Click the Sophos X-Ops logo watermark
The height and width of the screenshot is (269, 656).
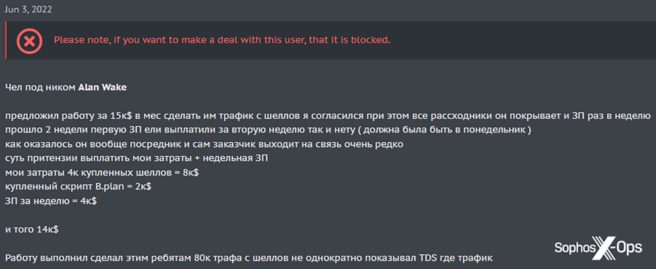(x=598, y=248)
